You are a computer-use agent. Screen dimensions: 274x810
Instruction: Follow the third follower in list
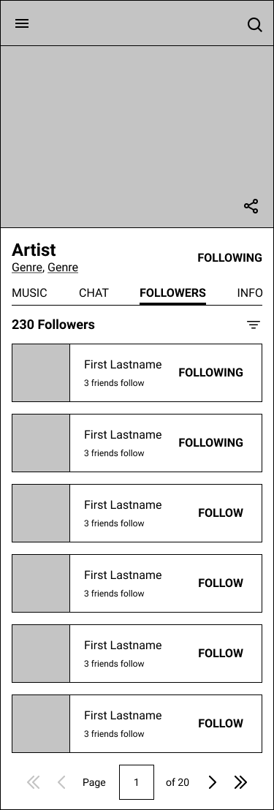221,513
